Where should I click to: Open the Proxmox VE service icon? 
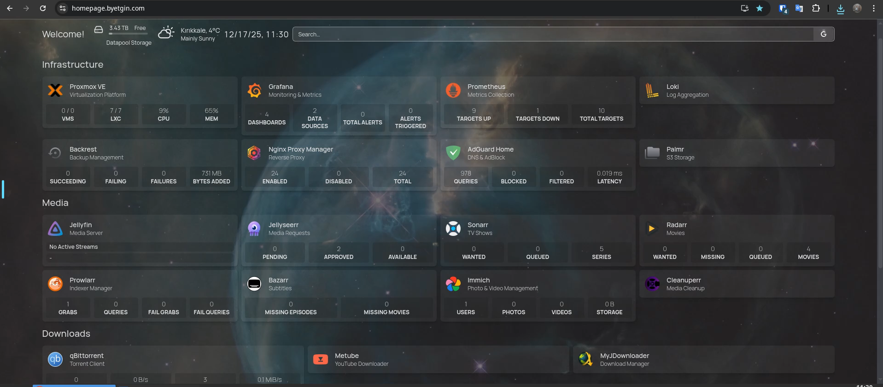point(55,90)
